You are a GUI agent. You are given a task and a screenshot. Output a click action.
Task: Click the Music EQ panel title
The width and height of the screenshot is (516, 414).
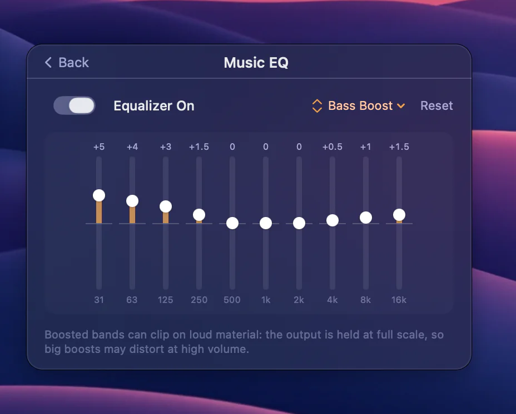256,62
